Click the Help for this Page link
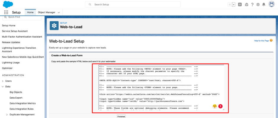This screenshot has width=278, height=118. tap(261, 41)
